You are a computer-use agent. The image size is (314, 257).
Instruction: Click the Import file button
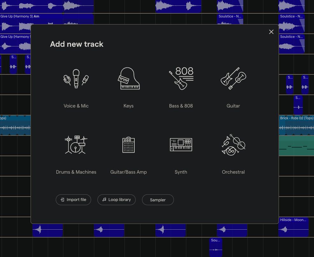click(73, 199)
